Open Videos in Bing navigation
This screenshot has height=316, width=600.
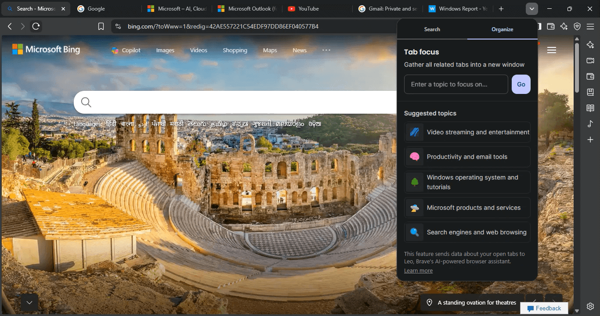pos(199,50)
